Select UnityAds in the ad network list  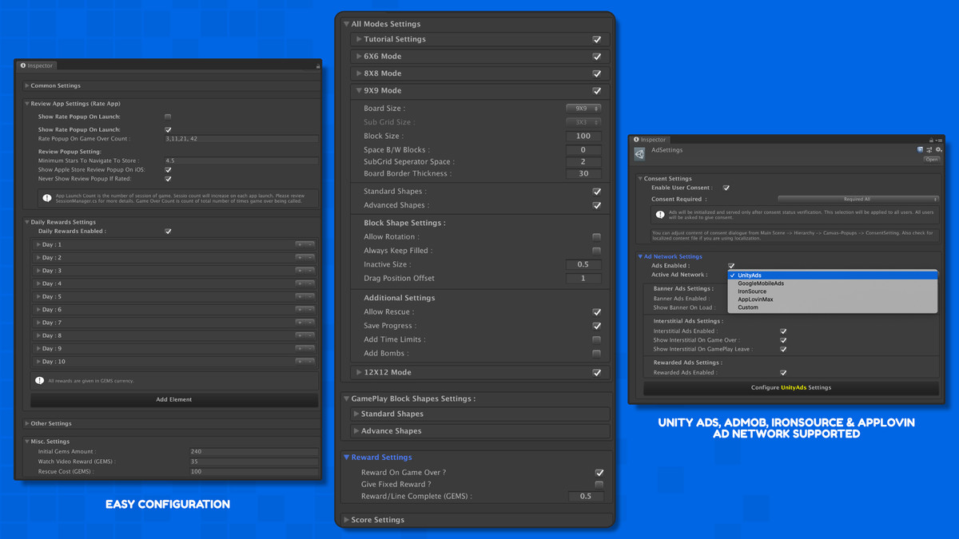click(x=832, y=275)
